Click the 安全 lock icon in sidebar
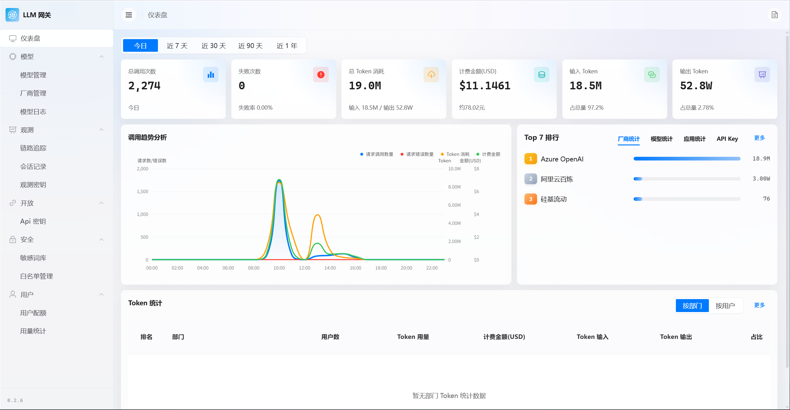The height and width of the screenshot is (410, 790). 13,239
